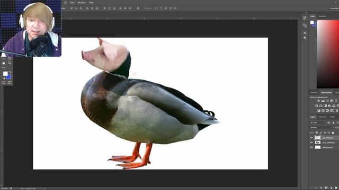
Task: Click the Auto-Align Layers icon in options bar
Action: pos(138,8)
